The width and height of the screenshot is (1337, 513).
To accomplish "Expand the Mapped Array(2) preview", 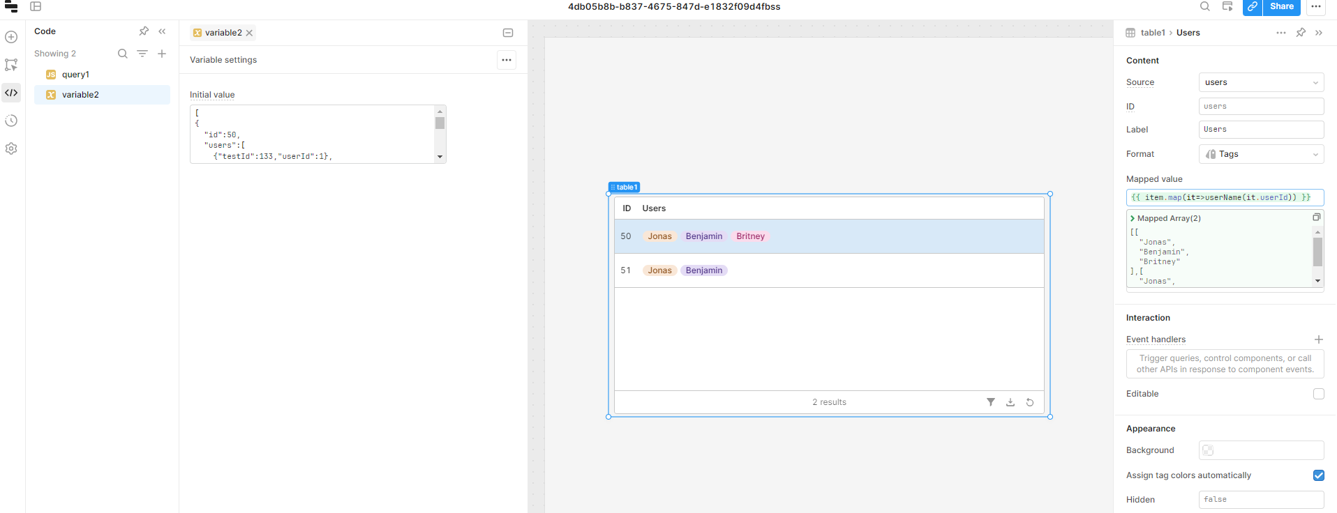I will click(x=1133, y=218).
